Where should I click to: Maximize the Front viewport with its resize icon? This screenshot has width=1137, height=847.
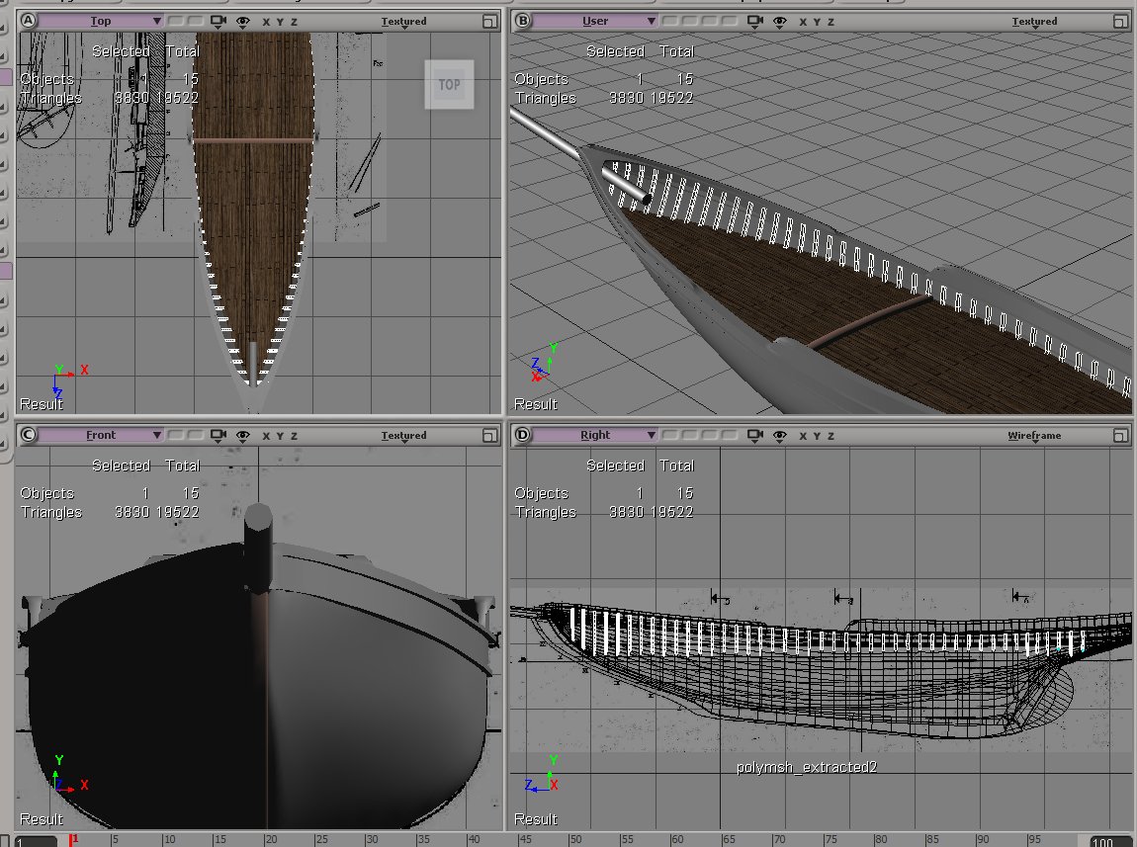(x=489, y=435)
